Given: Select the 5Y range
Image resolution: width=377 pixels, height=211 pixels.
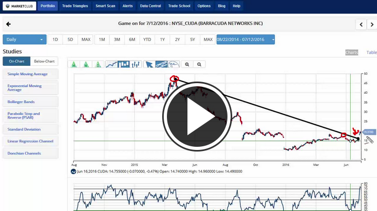Looking at the screenshot, I should [193, 39].
